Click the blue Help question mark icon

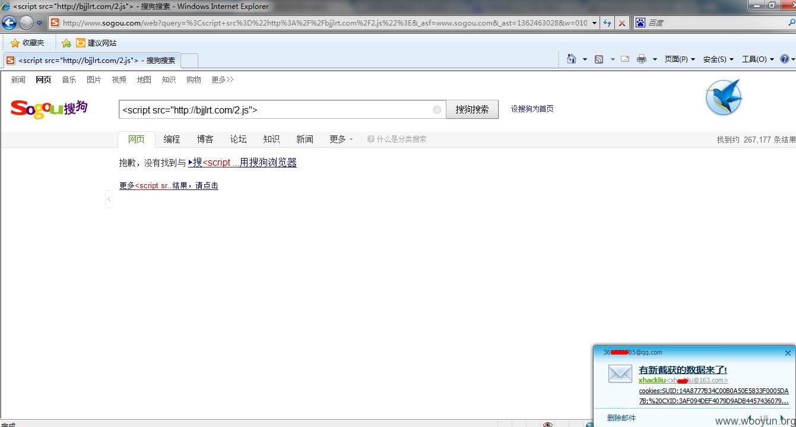785,59
